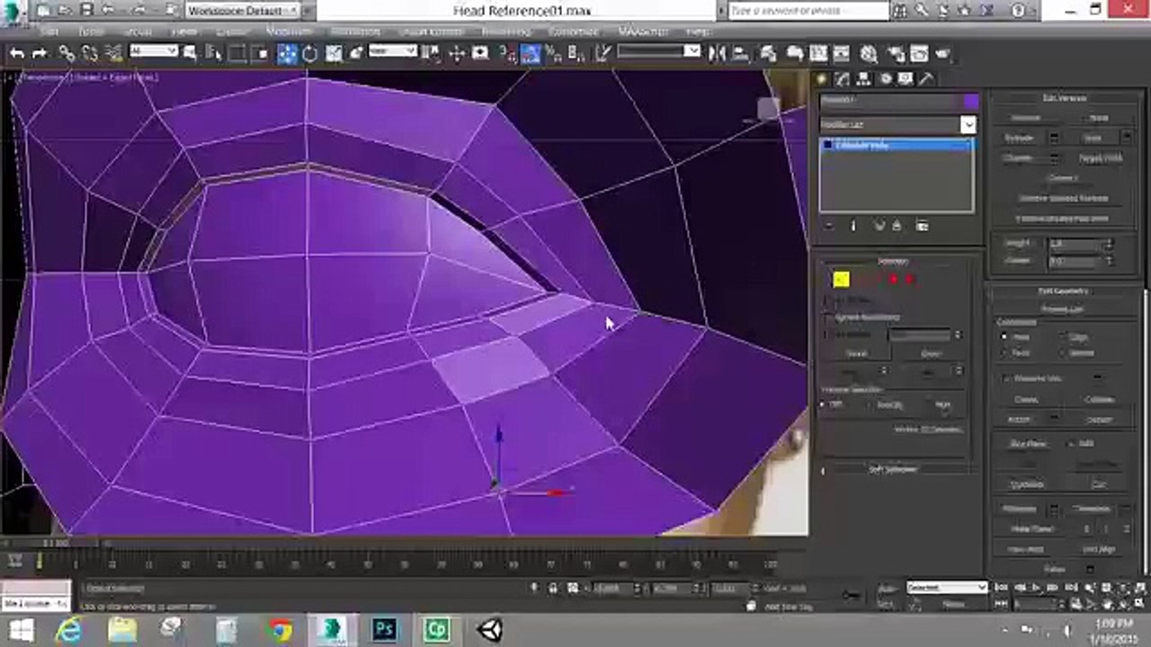Open the Rendering menu
The image size is (1151, 647).
point(506,31)
